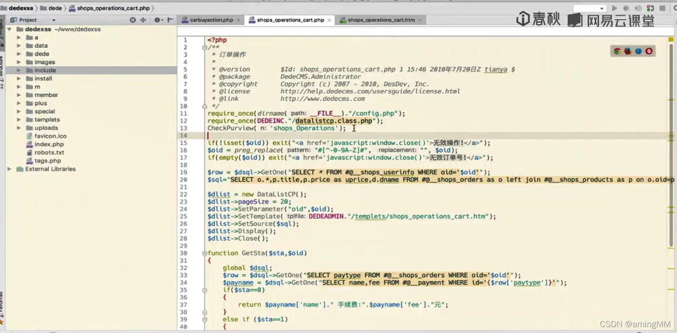Select the 'uploads' folder row
677x333 pixels.
tap(90, 128)
